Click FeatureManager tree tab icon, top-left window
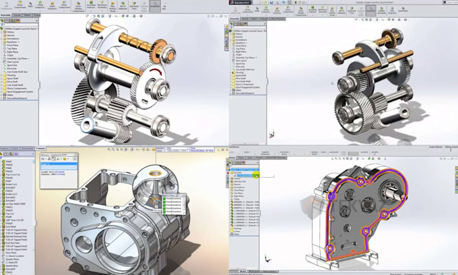 (2, 21)
